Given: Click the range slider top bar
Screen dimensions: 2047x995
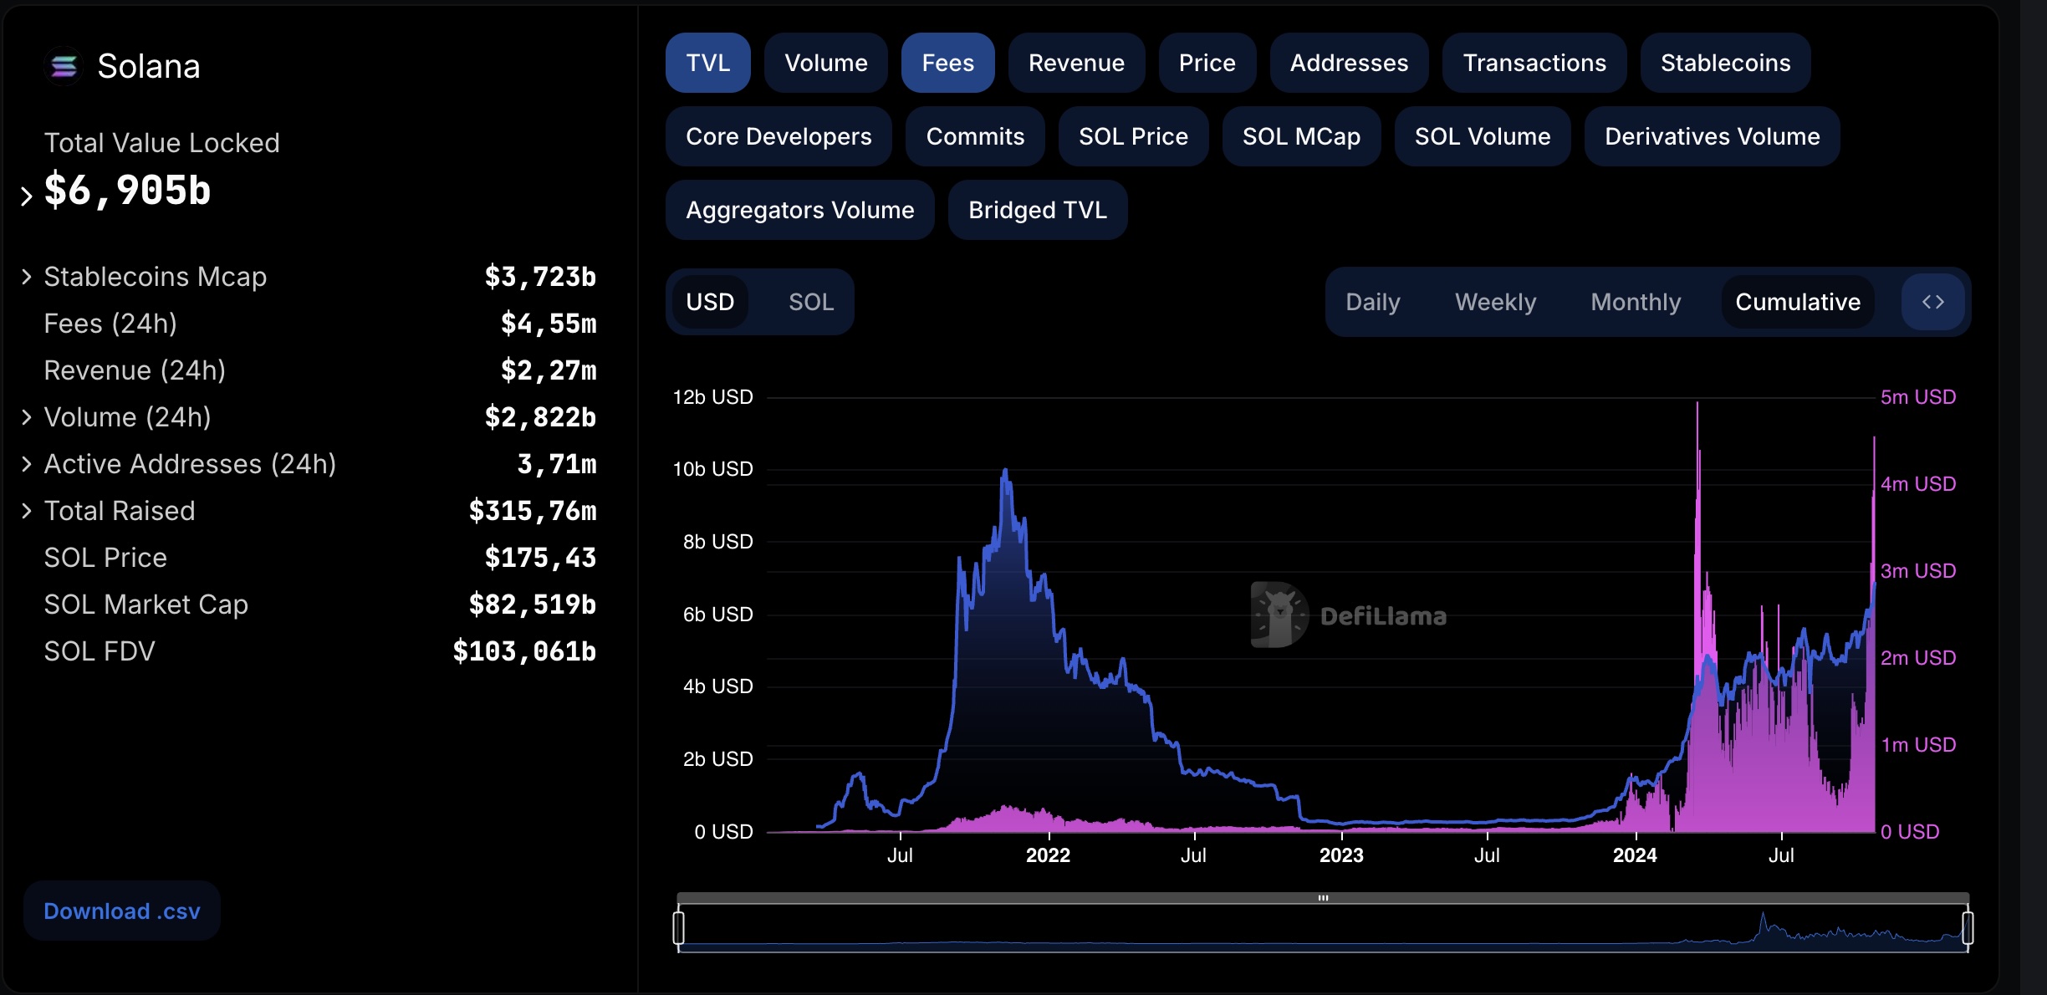Looking at the screenshot, I should click(1323, 898).
